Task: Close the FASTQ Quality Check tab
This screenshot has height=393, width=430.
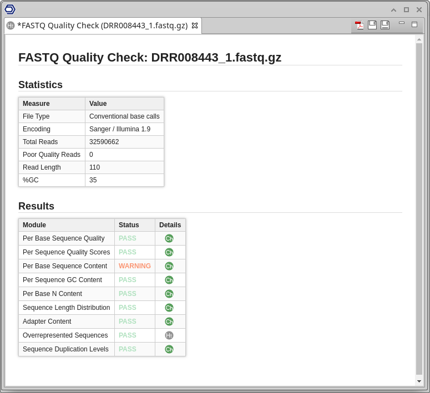Action: tap(195, 25)
